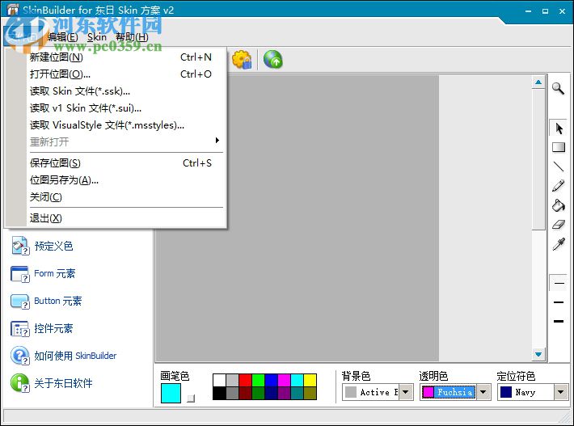Click the small square beside pen color
This screenshot has width=574, height=426.
[x=191, y=399]
